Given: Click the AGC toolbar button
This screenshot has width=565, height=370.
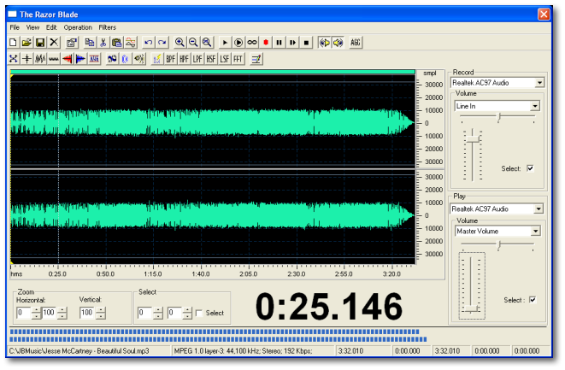Looking at the screenshot, I should pos(356,42).
